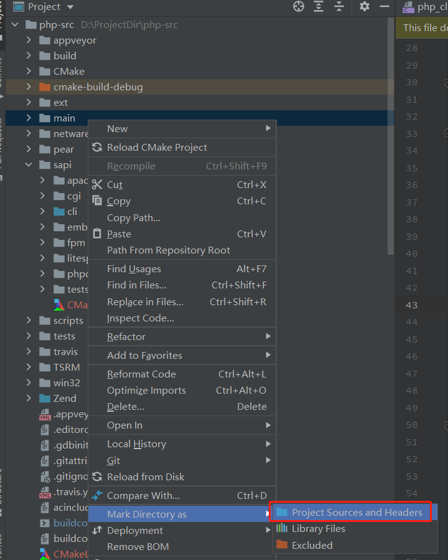Click the CMake file icon under sapi

[59, 305]
